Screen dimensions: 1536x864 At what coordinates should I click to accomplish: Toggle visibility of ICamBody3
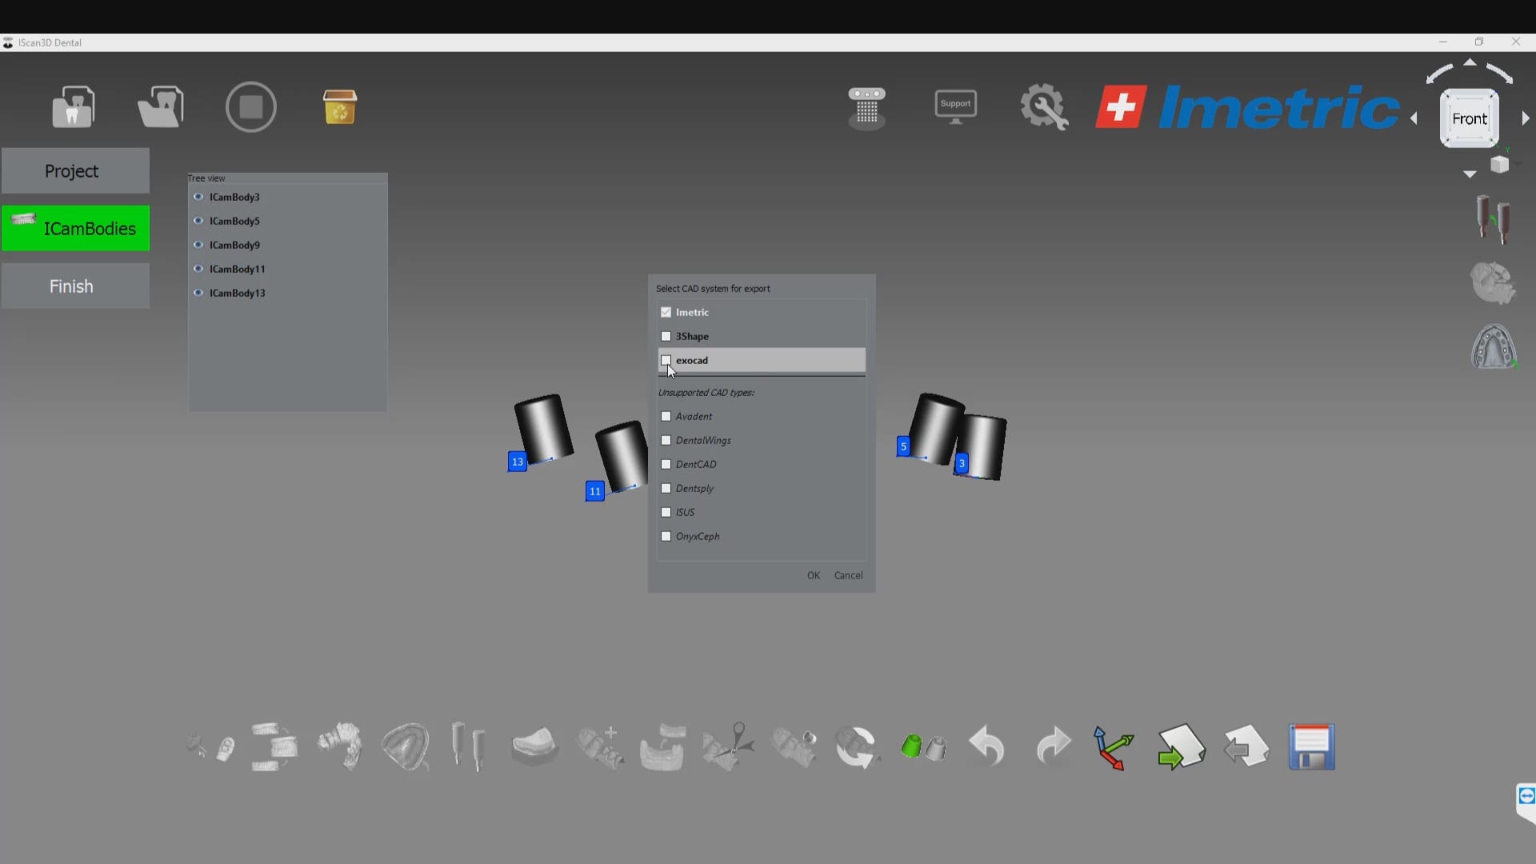198,197
